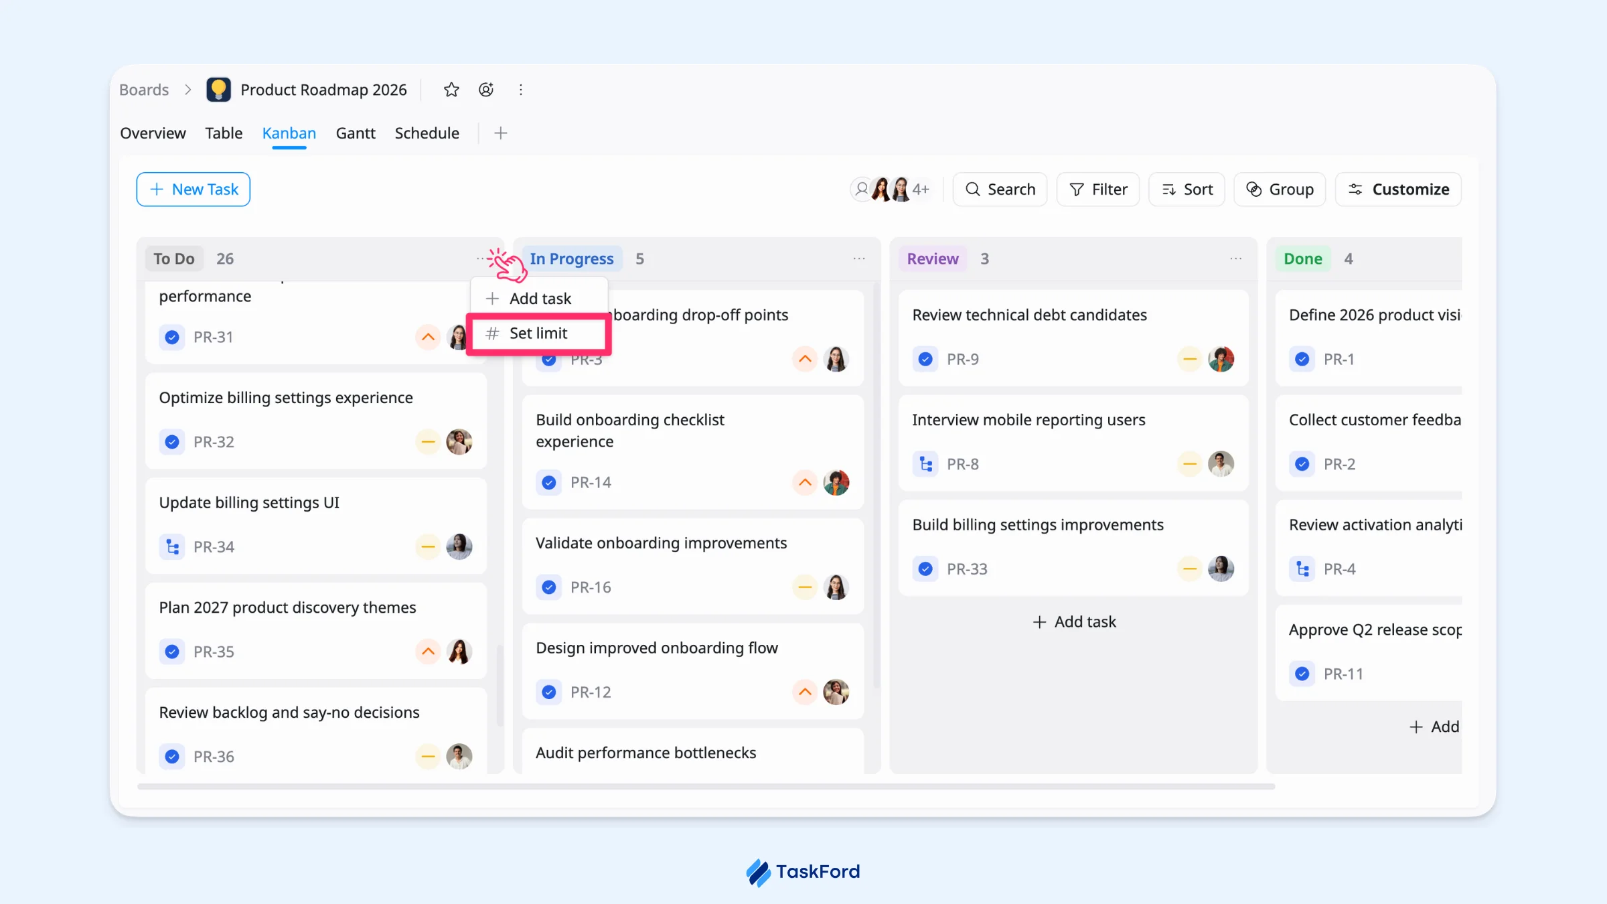Click the unassigned member avatar icon

pos(862,190)
